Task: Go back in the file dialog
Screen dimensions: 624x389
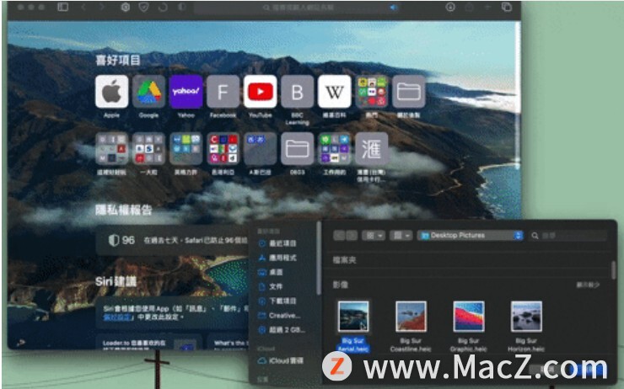Action: 339,236
